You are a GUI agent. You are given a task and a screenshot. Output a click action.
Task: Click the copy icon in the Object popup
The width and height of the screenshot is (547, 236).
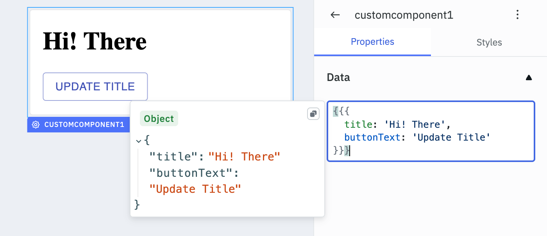313,114
